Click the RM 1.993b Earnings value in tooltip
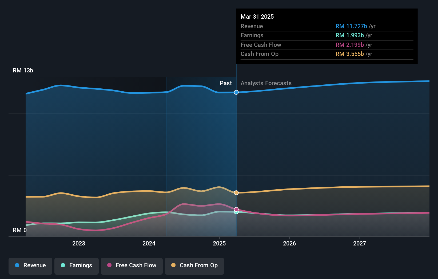This screenshot has height=279, width=438. click(x=349, y=35)
